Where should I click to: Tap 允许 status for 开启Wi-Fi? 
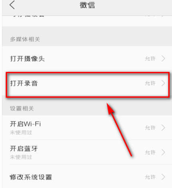click(150, 128)
